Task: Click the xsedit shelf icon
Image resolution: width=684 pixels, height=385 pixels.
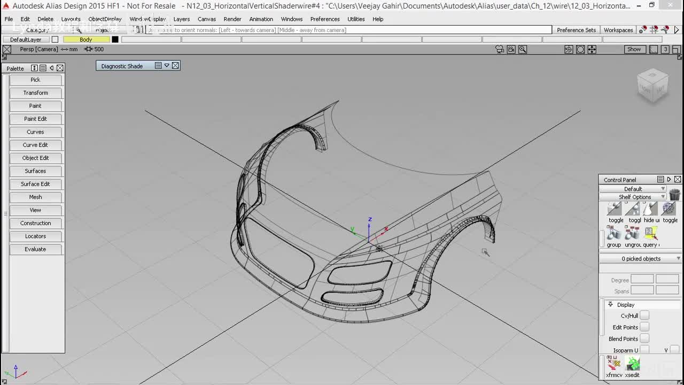Action: click(x=632, y=363)
